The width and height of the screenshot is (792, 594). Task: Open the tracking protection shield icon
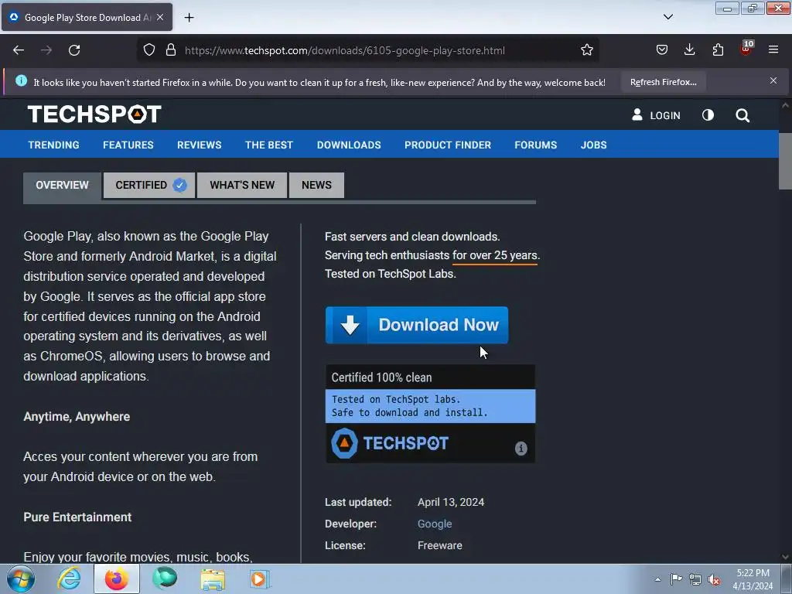click(149, 50)
